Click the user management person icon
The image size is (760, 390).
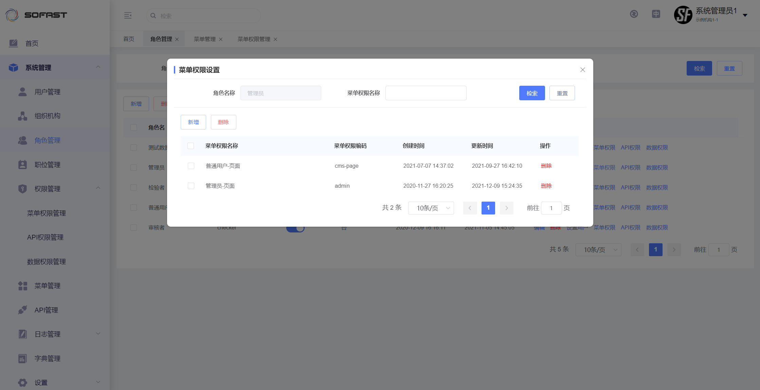click(x=22, y=92)
